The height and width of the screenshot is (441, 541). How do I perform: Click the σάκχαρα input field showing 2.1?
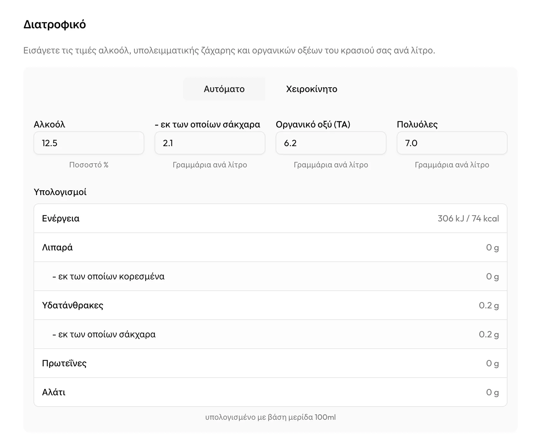tap(210, 143)
